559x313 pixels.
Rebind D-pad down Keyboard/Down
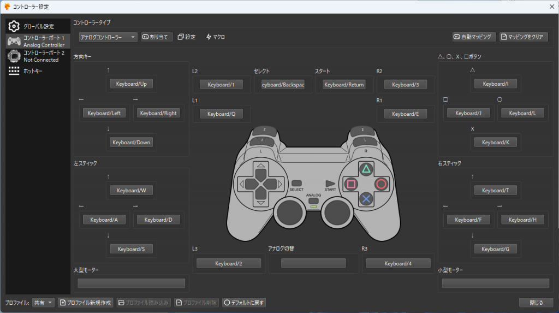131,143
